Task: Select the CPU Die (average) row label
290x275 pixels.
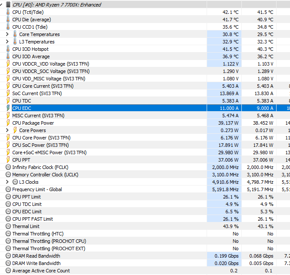Action: coord(32,20)
